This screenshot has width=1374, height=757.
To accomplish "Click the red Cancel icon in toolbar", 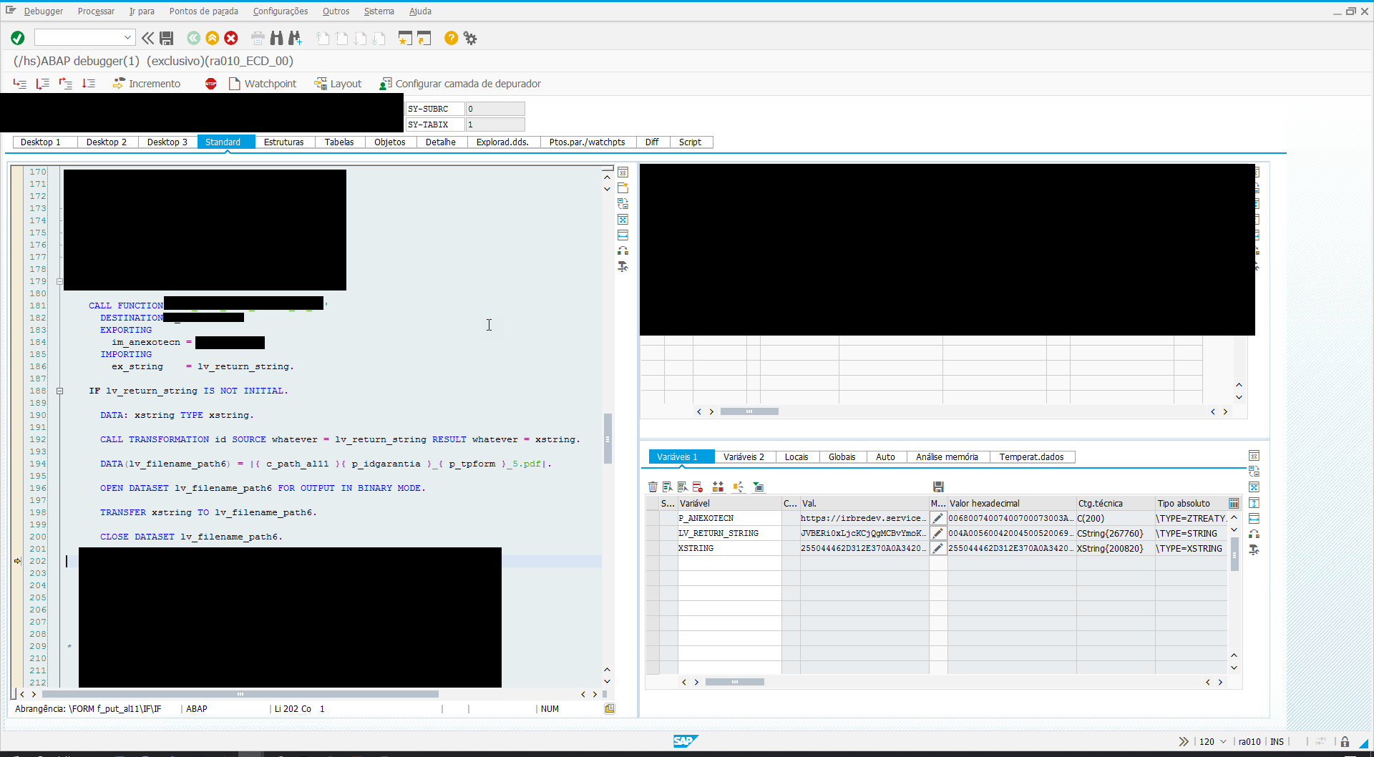I will coord(231,38).
